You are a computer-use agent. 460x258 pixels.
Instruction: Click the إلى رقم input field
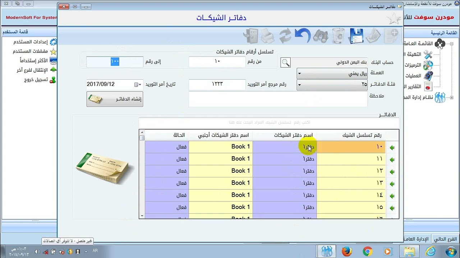tap(115, 62)
